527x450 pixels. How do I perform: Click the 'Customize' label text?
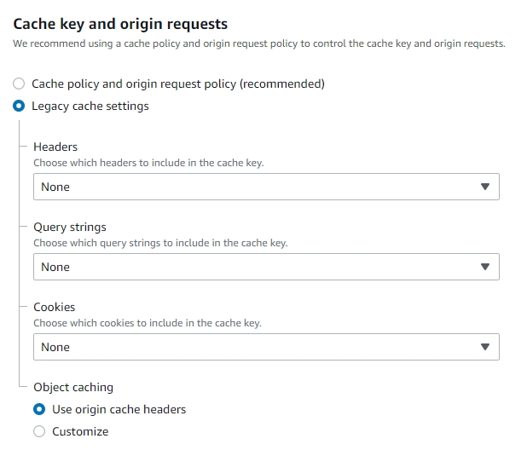pos(80,431)
